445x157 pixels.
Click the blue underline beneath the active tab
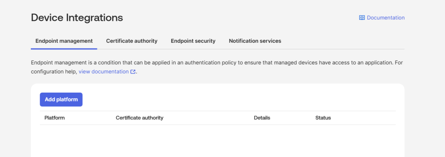coord(64,49)
